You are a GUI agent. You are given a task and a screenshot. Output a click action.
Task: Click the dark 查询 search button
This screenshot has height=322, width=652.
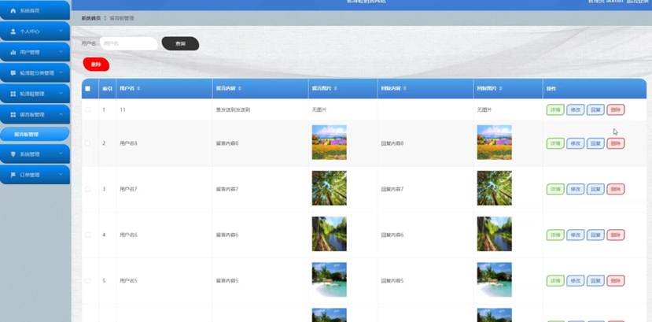180,43
